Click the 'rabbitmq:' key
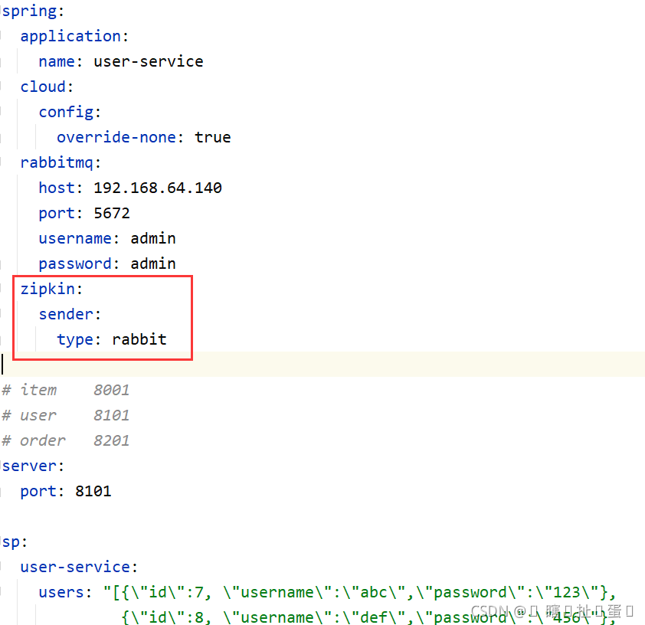 tap(61, 163)
